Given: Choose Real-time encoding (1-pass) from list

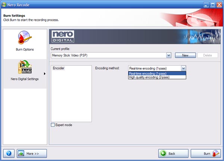Looking at the screenshot, I should click(x=157, y=73).
